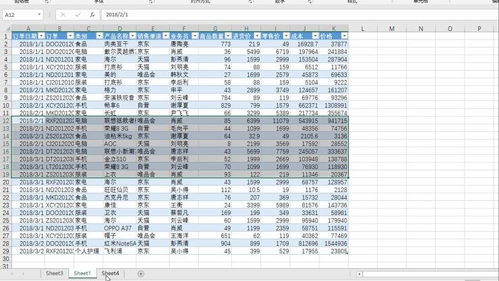Select cell containing 联想扬教者5

119,121
